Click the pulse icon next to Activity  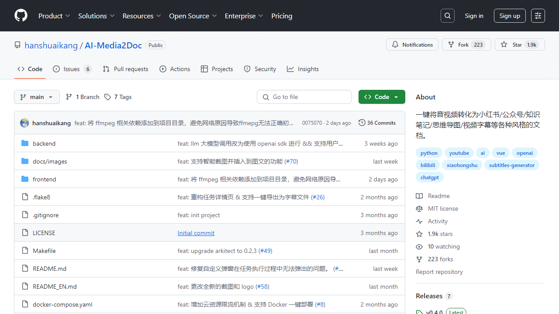419,221
